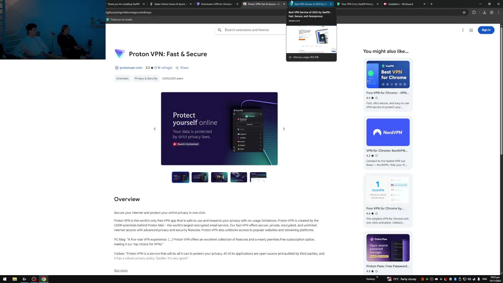The width and height of the screenshot is (503, 283).
Task: Show the next screenshot with right chevron
Action: click(284, 129)
